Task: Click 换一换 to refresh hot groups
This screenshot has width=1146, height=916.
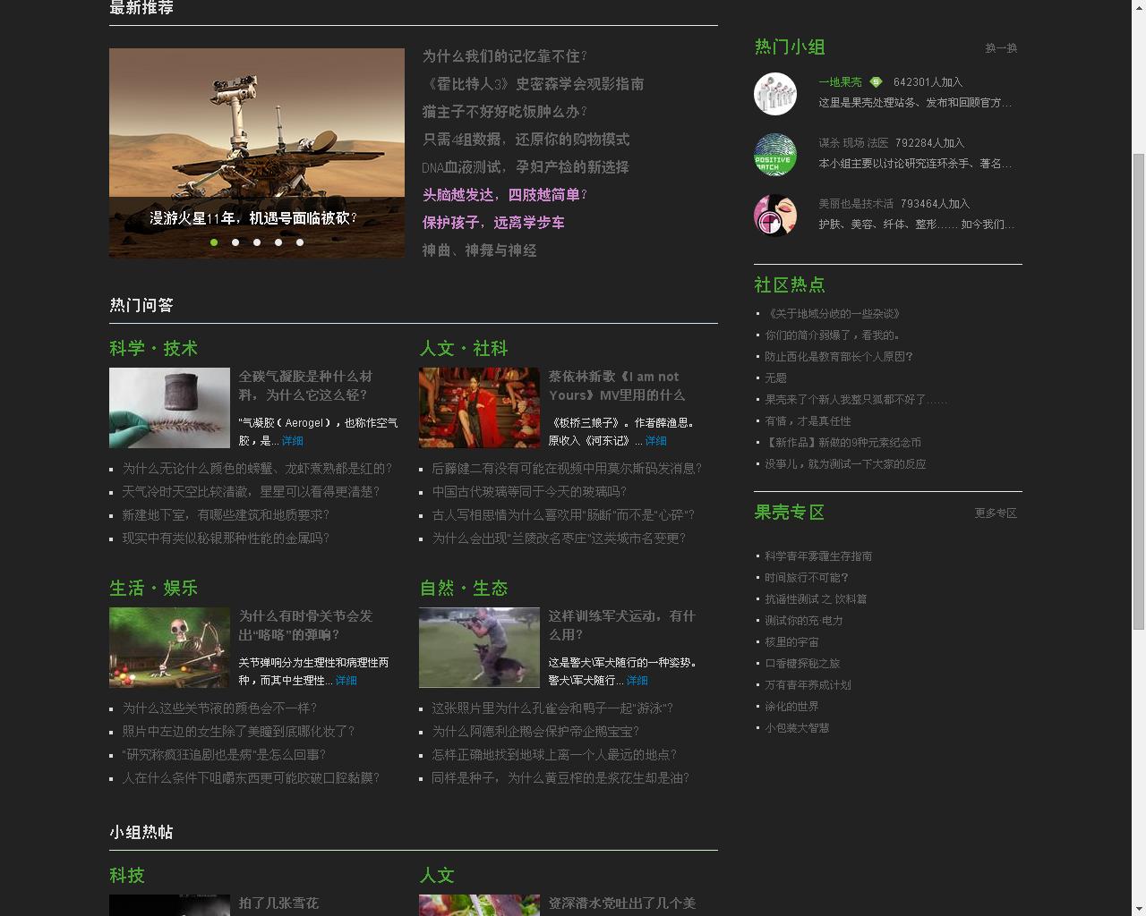Action: pos(1001,48)
